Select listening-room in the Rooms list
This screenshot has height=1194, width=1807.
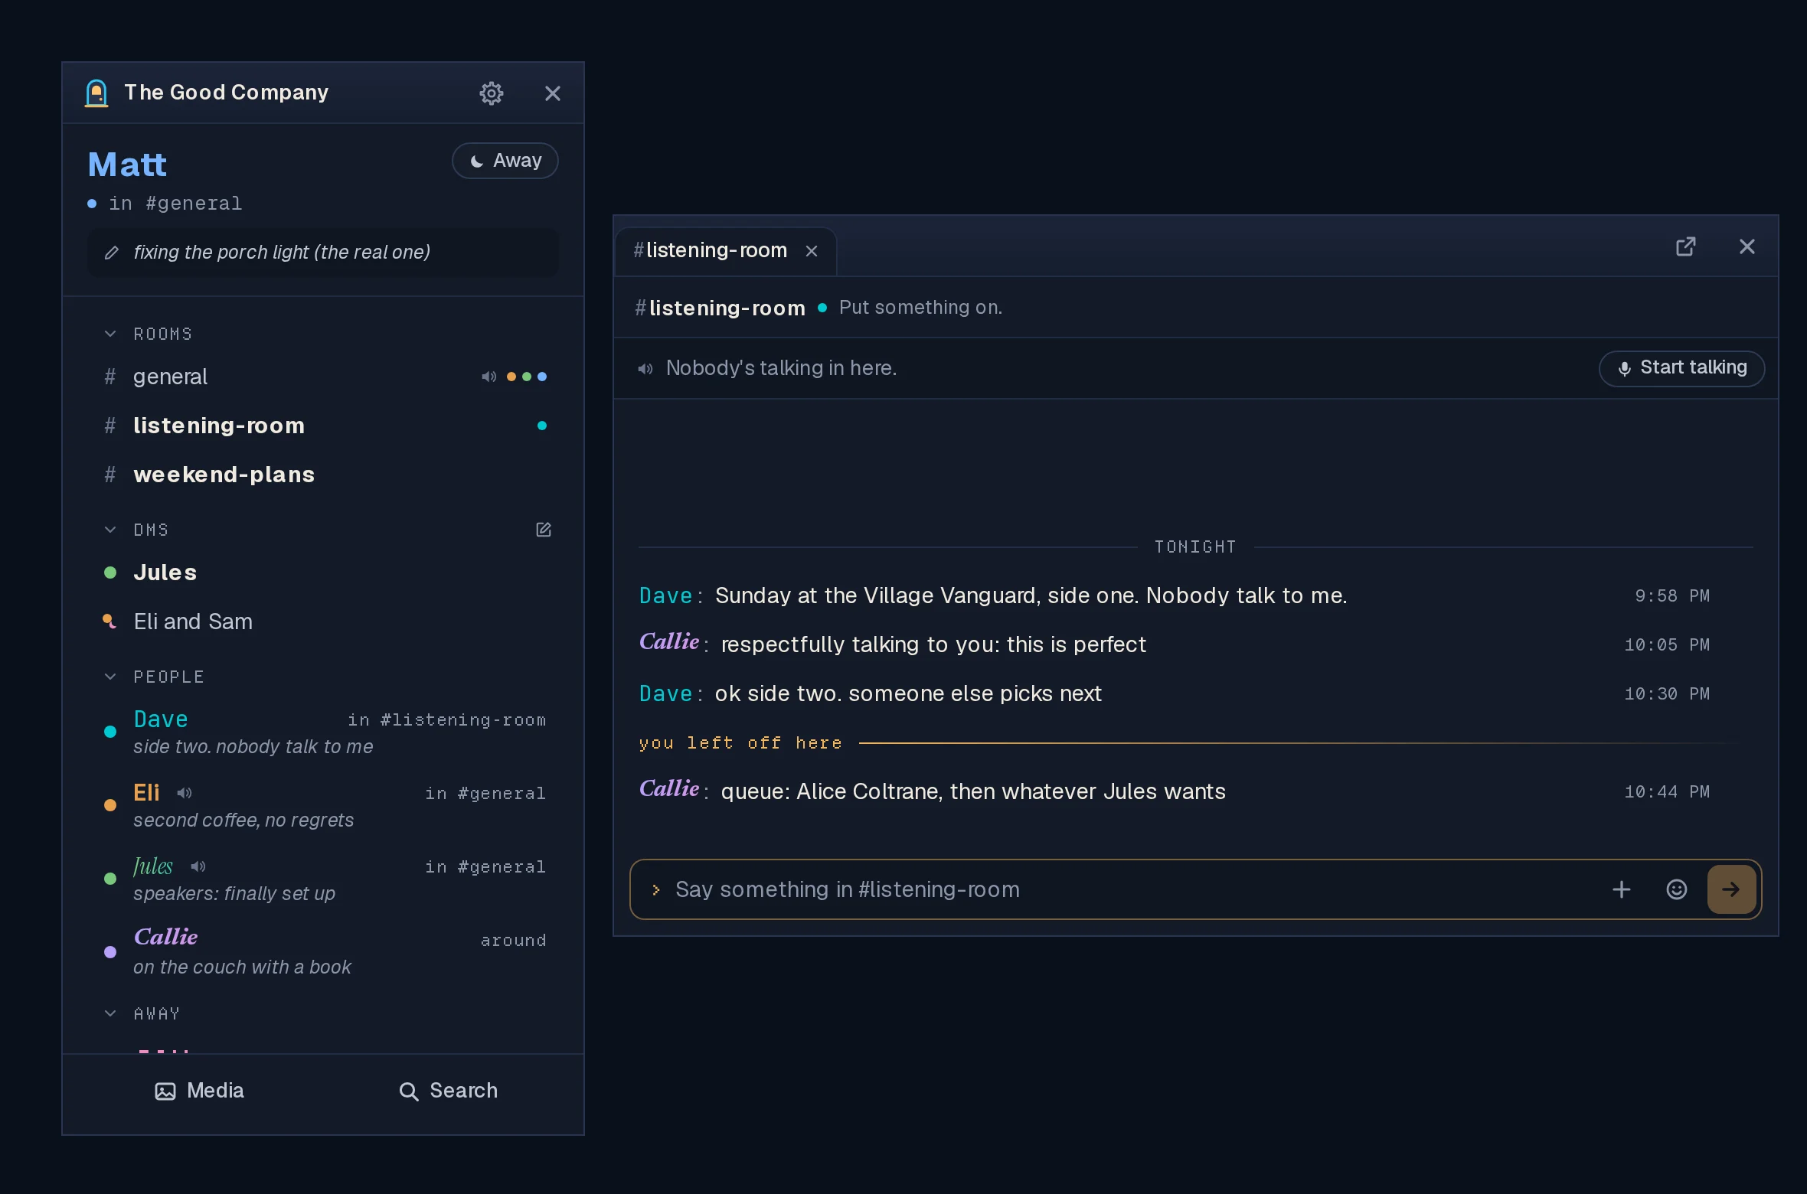(x=325, y=426)
